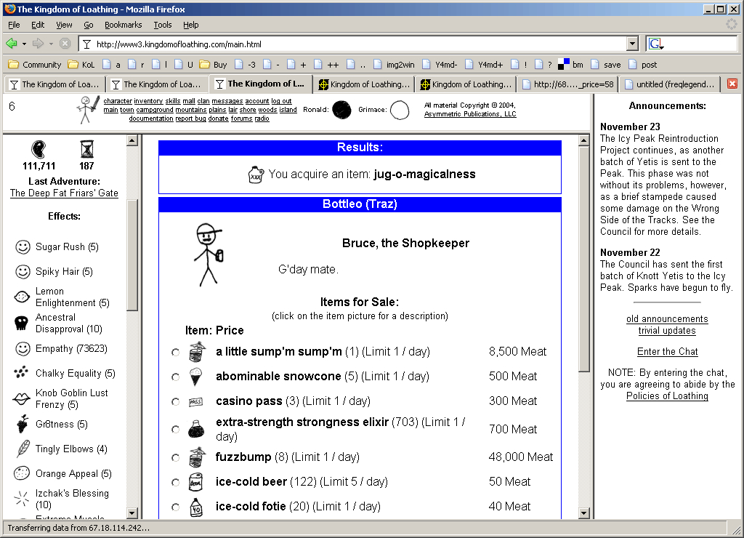The image size is (744, 538).
Task: Go to the campground link
Action: click(x=155, y=110)
